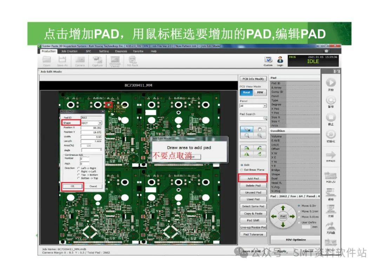
Task: Select the zoom magnifier tool
Action: [247, 135]
